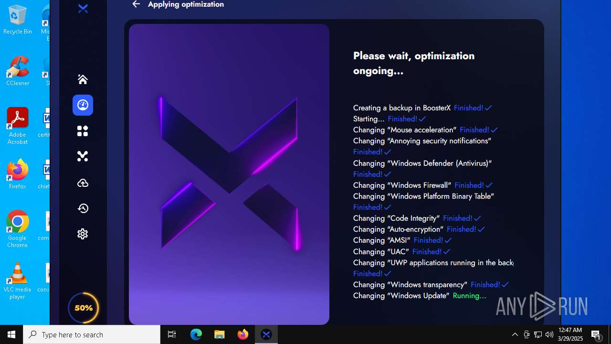Click the network icon in system tray

[x=538, y=334]
